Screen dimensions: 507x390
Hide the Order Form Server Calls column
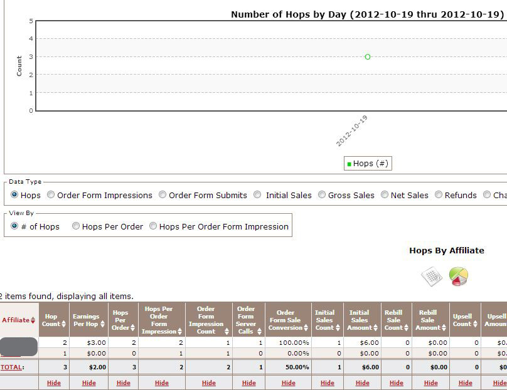click(x=249, y=382)
